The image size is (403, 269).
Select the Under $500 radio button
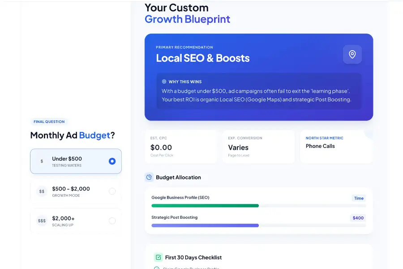tap(112, 161)
